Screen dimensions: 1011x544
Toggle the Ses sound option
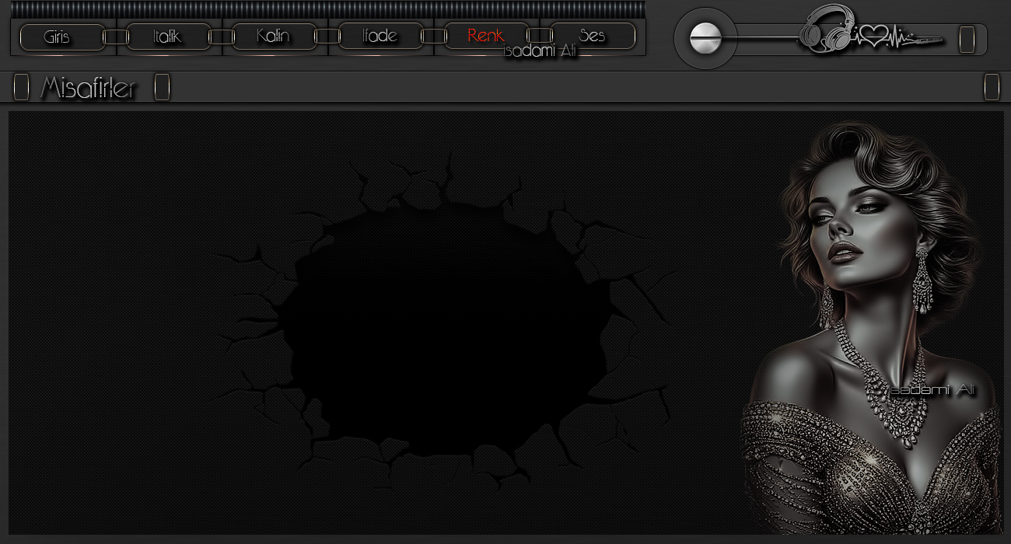click(x=593, y=37)
